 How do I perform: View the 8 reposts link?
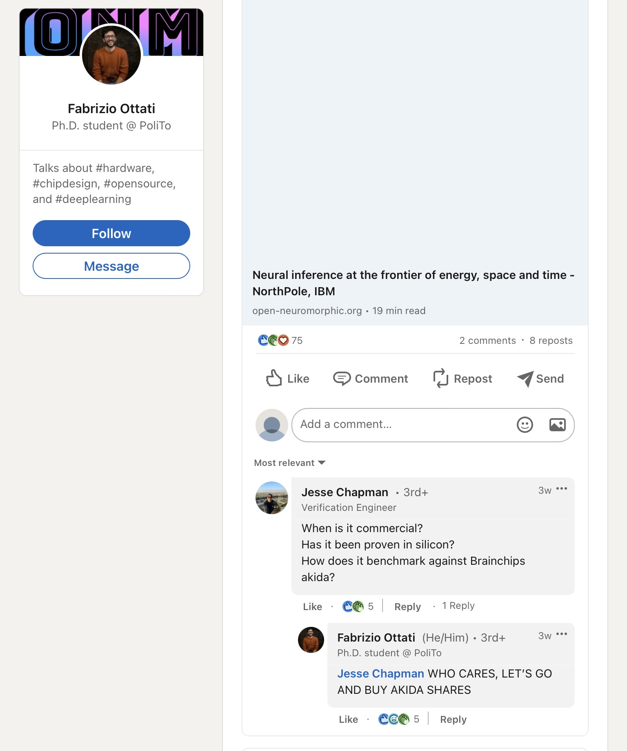551,341
